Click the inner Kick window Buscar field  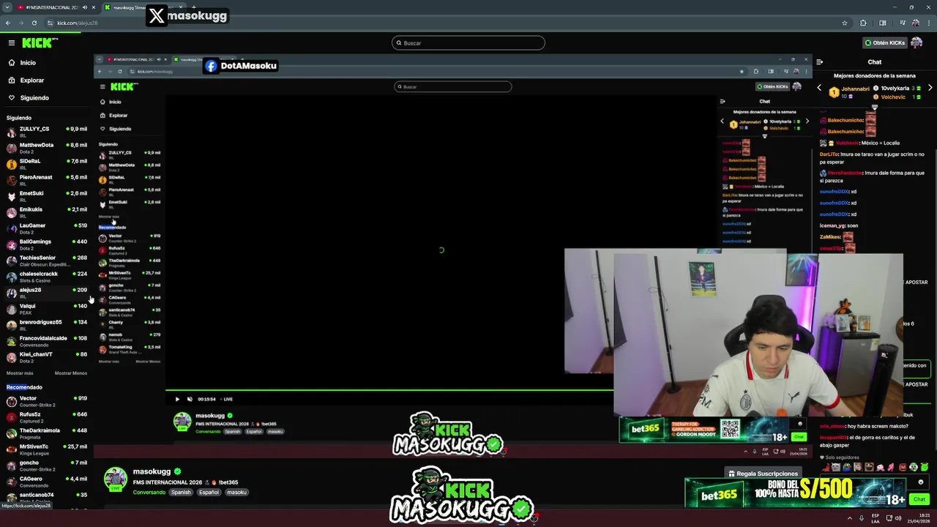click(x=453, y=86)
